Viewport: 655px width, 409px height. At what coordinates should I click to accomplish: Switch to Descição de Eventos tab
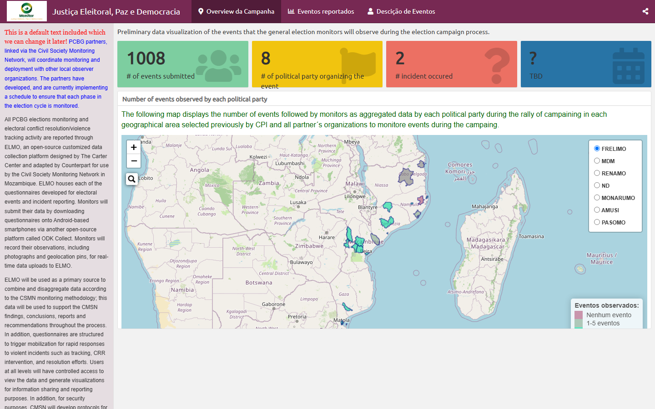tap(401, 11)
